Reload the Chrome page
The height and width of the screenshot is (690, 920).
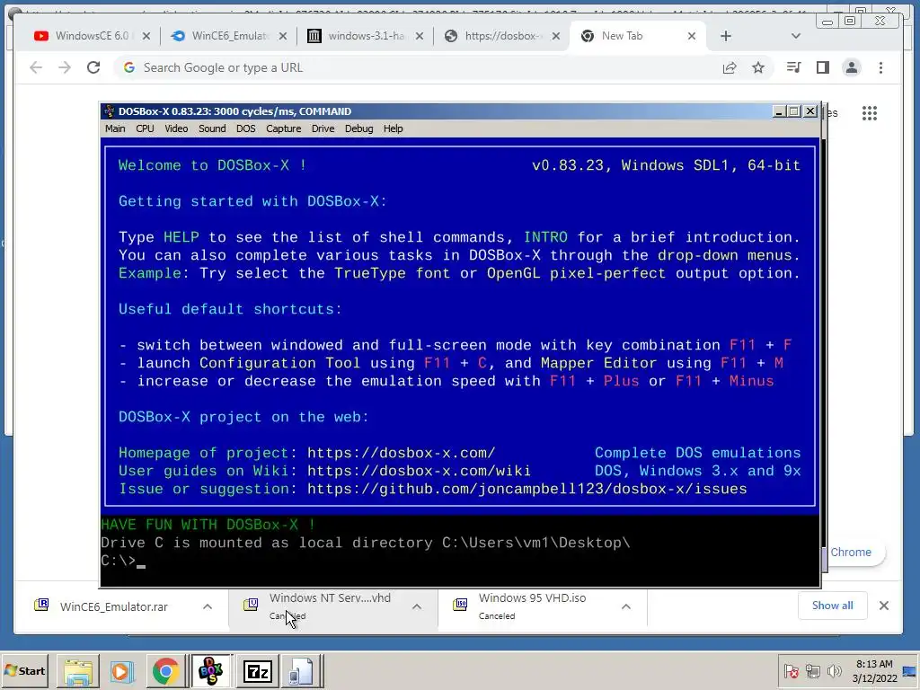coord(93,67)
